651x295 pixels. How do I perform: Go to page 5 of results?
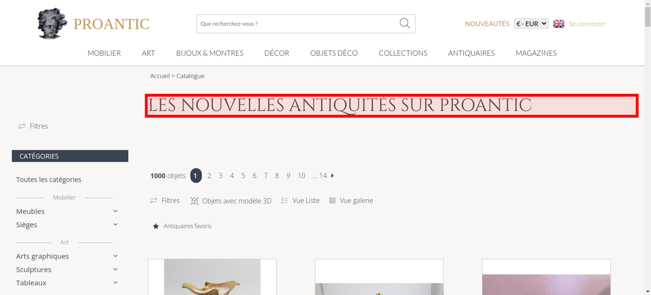[243, 176]
